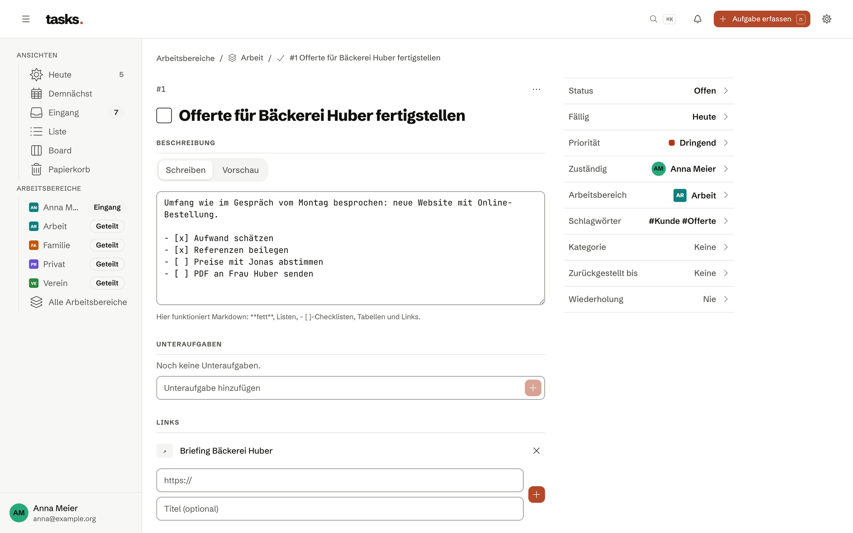The width and height of the screenshot is (853, 533).
Task: Click Aufgabe erfassen button
Action: click(x=761, y=19)
